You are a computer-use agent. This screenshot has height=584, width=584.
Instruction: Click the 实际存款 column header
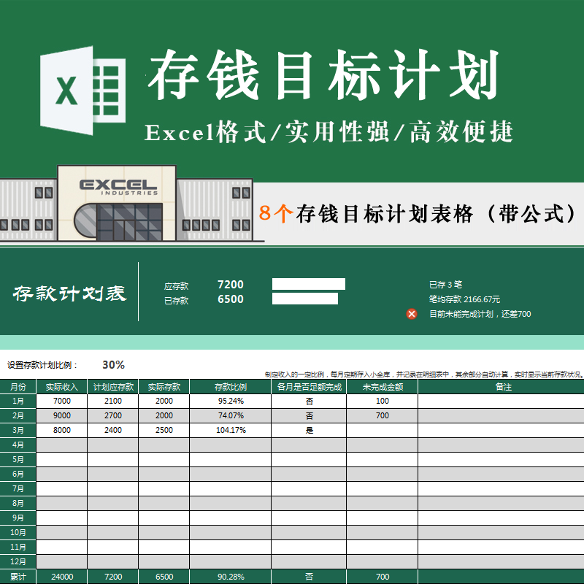[164, 387]
